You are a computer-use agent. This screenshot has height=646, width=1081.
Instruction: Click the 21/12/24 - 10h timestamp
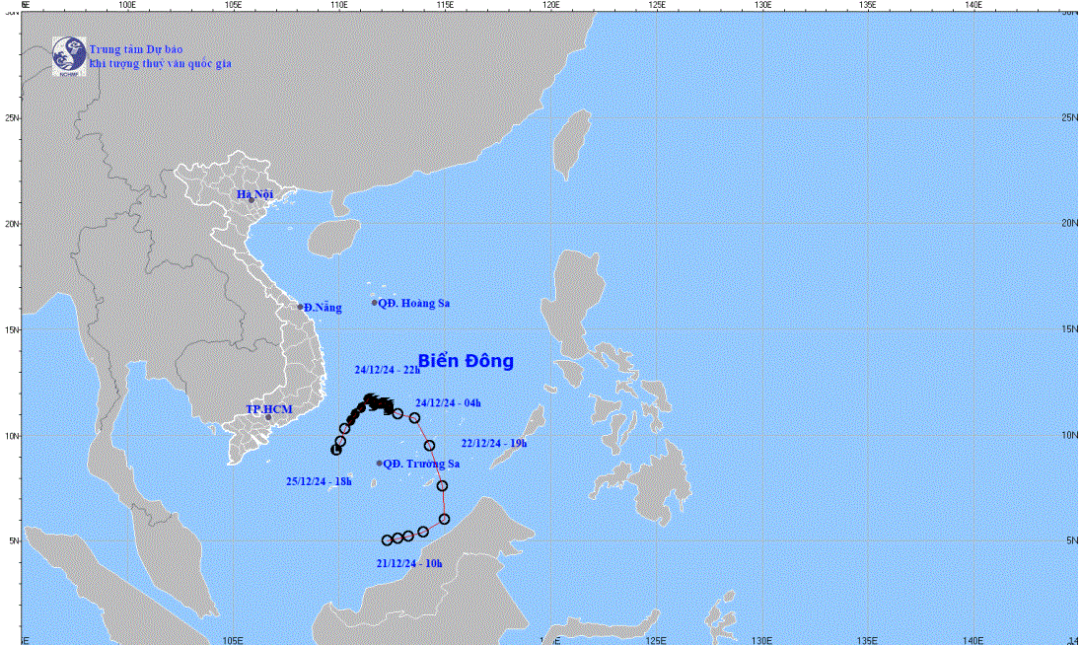(x=409, y=563)
